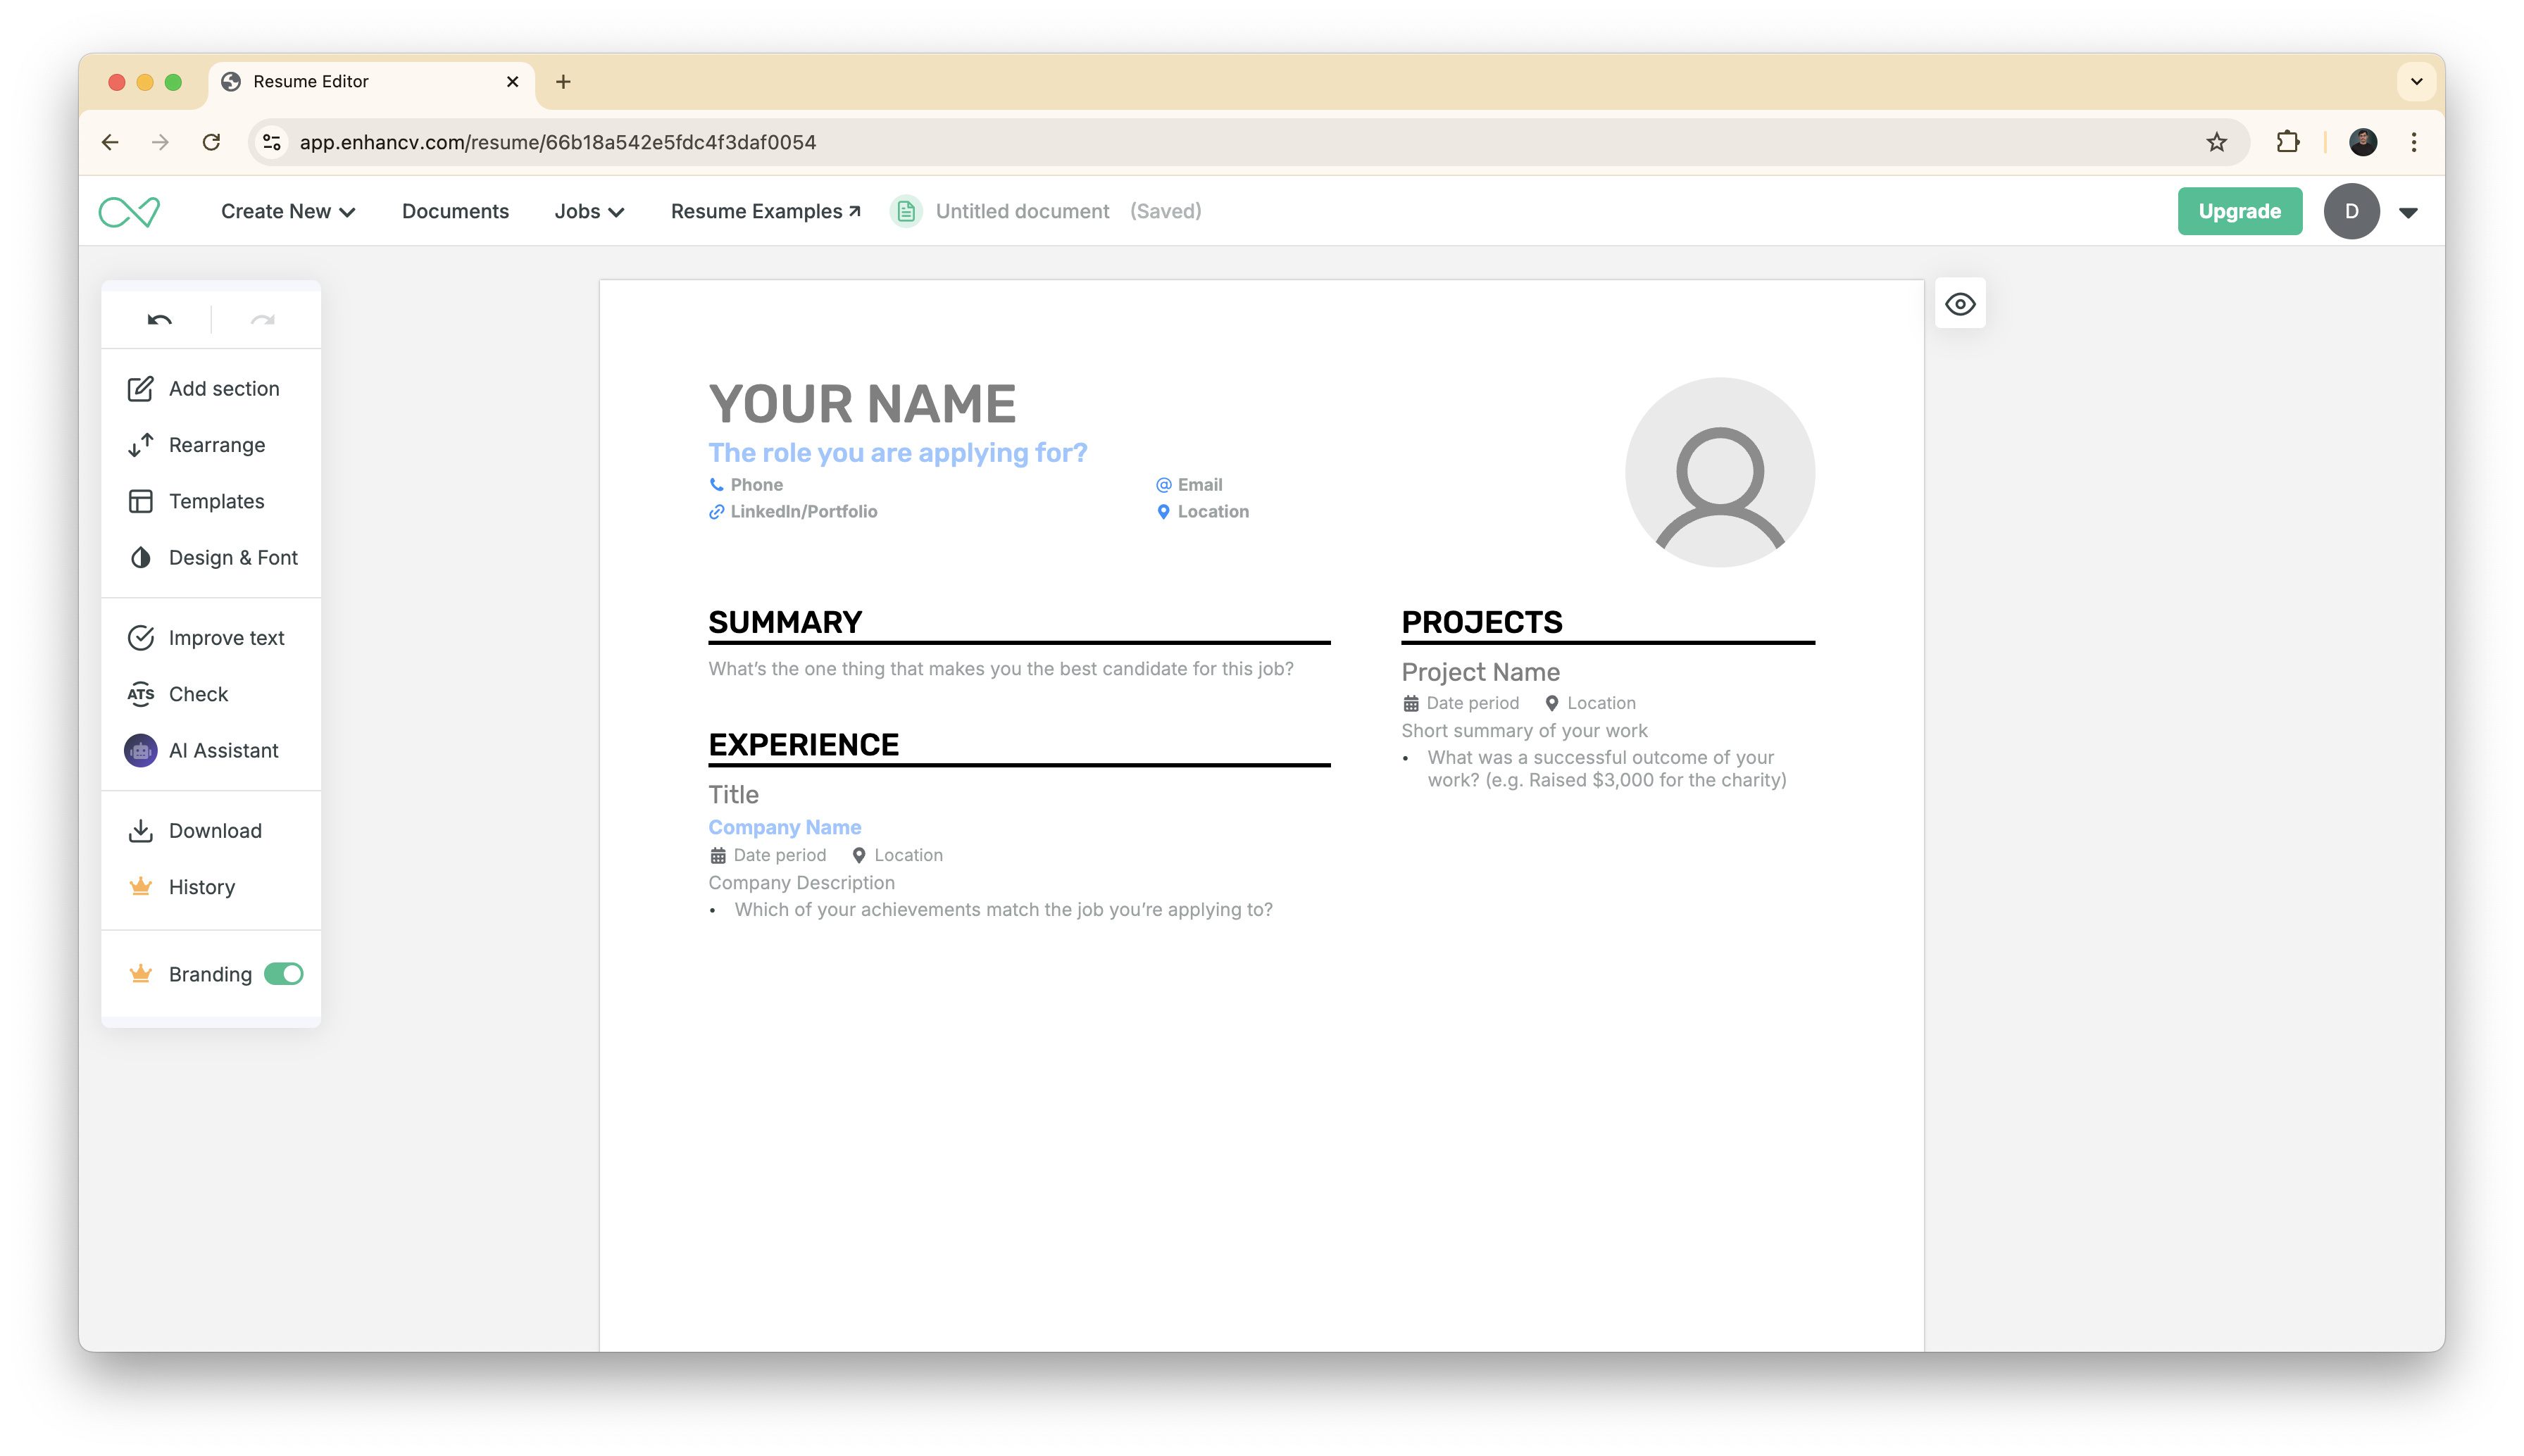The width and height of the screenshot is (2524, 1456).
Task: Edit the role you are applying for
Action: [897, 453]
